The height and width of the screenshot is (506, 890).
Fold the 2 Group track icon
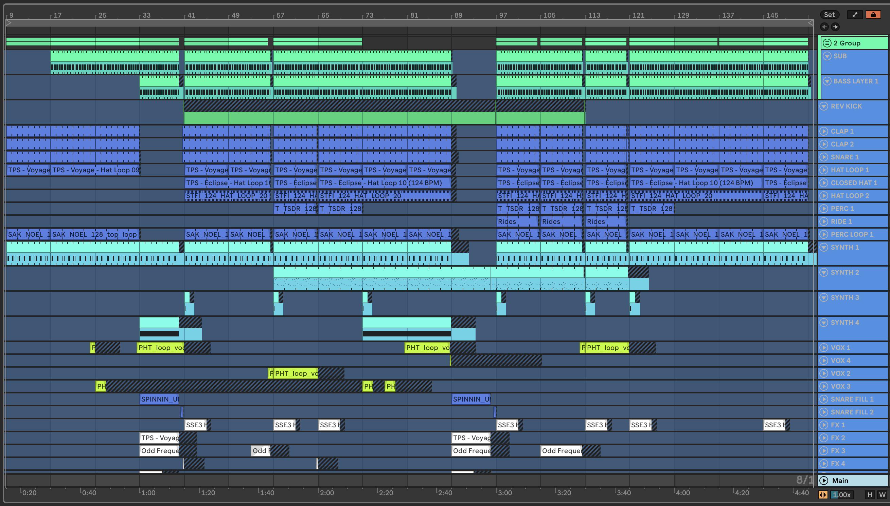(827, 43)
